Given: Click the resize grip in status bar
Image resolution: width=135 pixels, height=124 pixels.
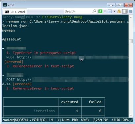Looking at the screenshot, I should (131, 120).
